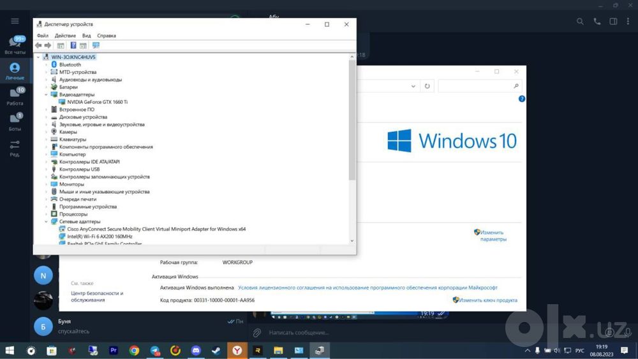638x359 pixels.
Task: Launch Google Chrome from the taskbar
Action: click(134, 351)
